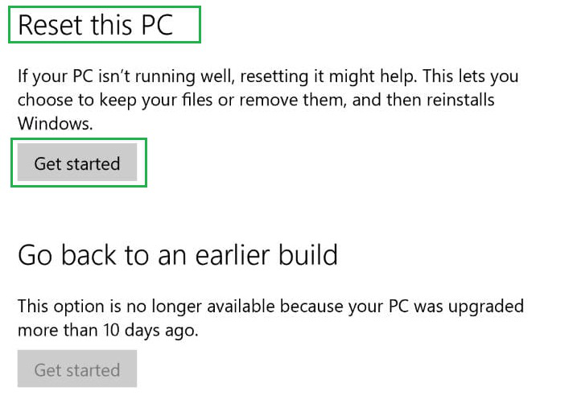Click the Reset this PC heading
This screenshot has height=404, width=577.
click(96, 25)
